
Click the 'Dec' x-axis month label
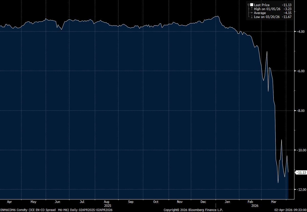coord(203,202)
